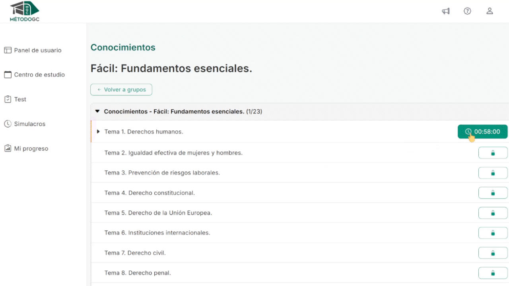509x286 pixels.
Task: Open the help question mark icon
Action: pos(468,11)
